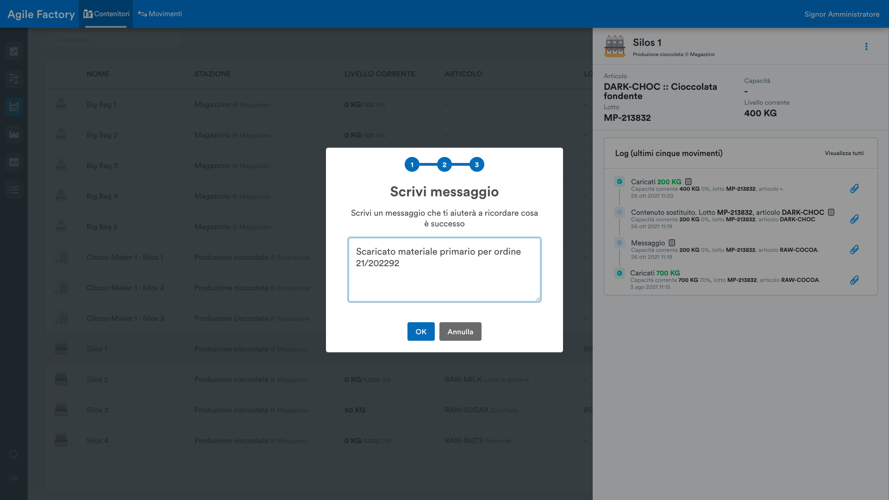This screenshot has width=889, height=500.
Task: Open the clipboard tasks sidebar icon
Action: 14,51
